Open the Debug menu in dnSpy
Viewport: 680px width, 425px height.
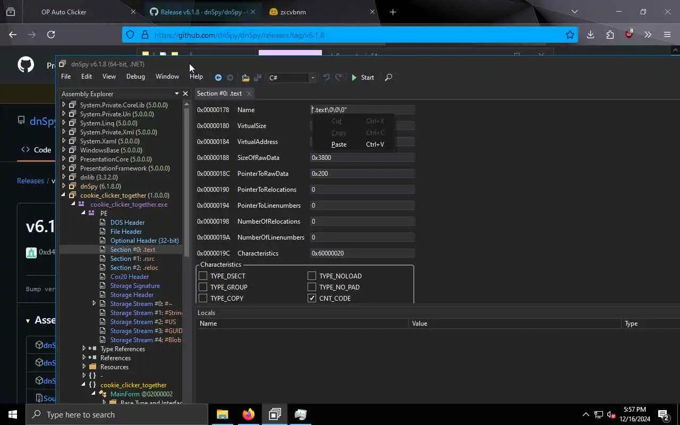click(x=135, y=76)
